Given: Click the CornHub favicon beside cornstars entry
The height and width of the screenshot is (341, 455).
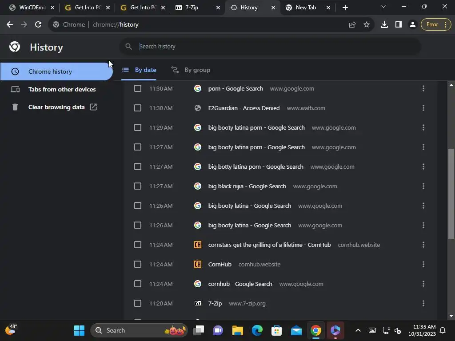Looking at the screenshot, I should pos(198,245).
